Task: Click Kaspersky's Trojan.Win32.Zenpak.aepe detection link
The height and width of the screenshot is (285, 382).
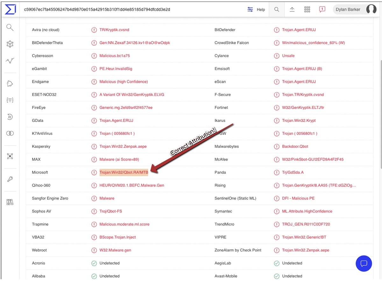Action: point(124,146)
